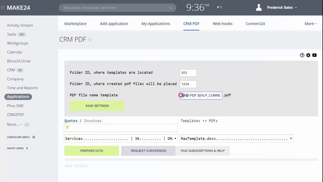Expand the More tab dropdown
323x182 pixels.
pos(310,24)
